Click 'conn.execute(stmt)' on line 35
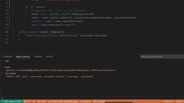The width and height of the screenshot is (184, 103). (69, 21)
